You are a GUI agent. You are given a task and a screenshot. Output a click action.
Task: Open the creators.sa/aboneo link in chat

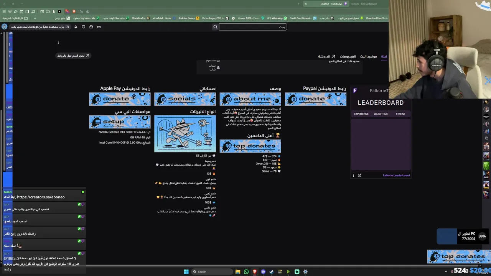click(x=41, y=197)
